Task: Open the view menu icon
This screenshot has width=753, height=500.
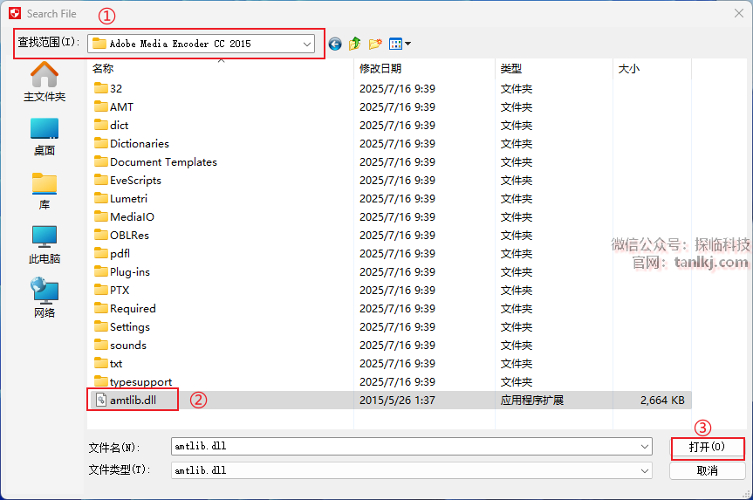Action: tap(395, 45)
